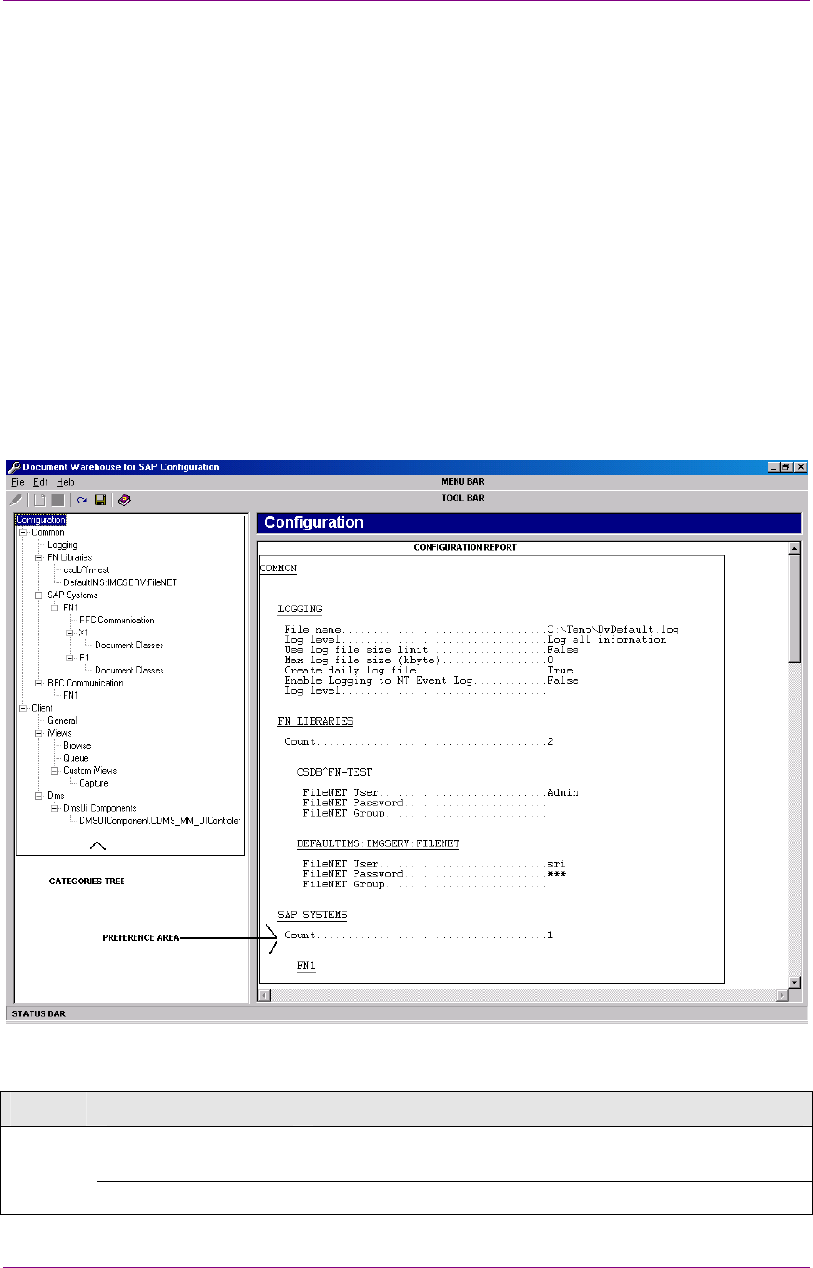Screen dimensions: 813x1268
Task: Click the report's vertical scrollbar up arrow
Action: pyautogui.click(x=794, y=548)
